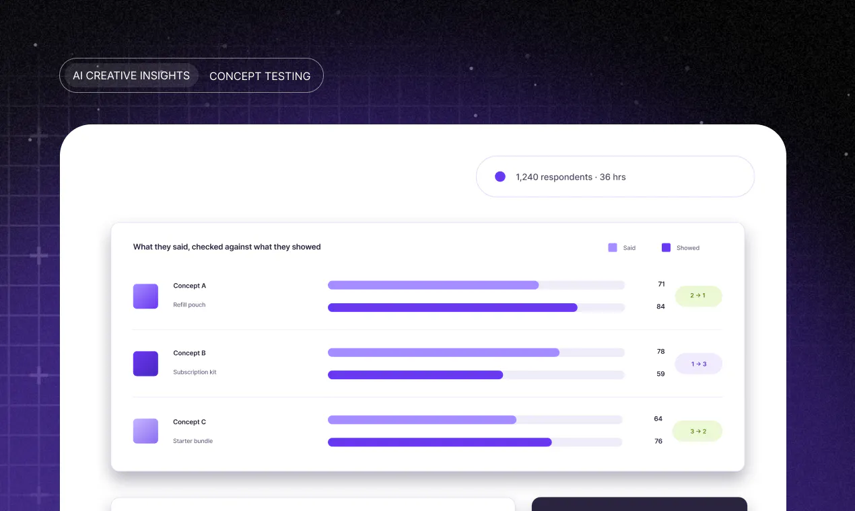Image resolution: width=855 pixels, height=511 pixels.
Task: Click Concept A's Showed bar (84)
Action: pyautogui.click(x=452, y=307)
